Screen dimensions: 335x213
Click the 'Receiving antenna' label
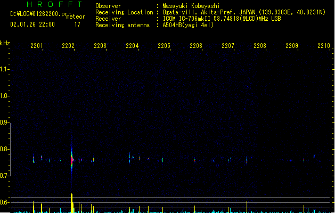pyautogui.click(x=122, y=25)
